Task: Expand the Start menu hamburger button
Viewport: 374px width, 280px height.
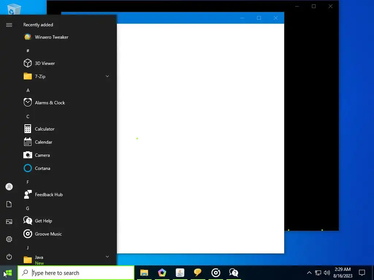Action: click(x=9, y=25)
